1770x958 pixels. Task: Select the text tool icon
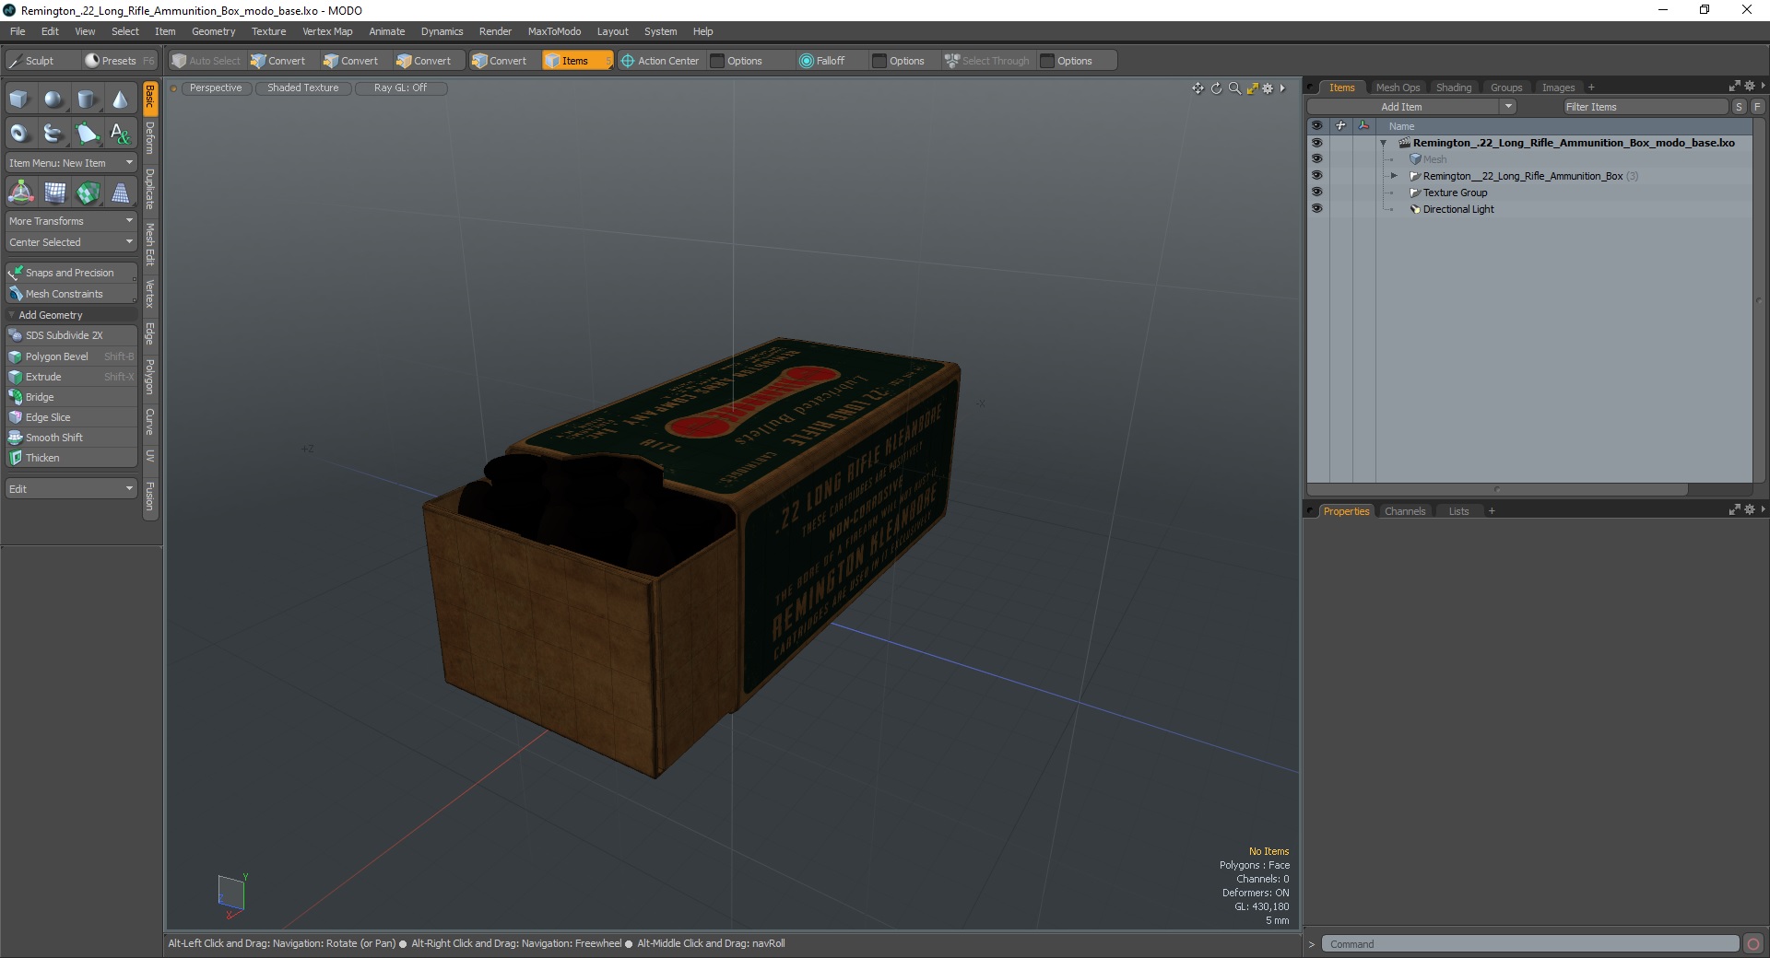[120, 134]
